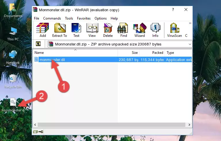Click the 115,344 bytes packed cell
This screenshot has width=221, height=141.
(x=152, y=60)
